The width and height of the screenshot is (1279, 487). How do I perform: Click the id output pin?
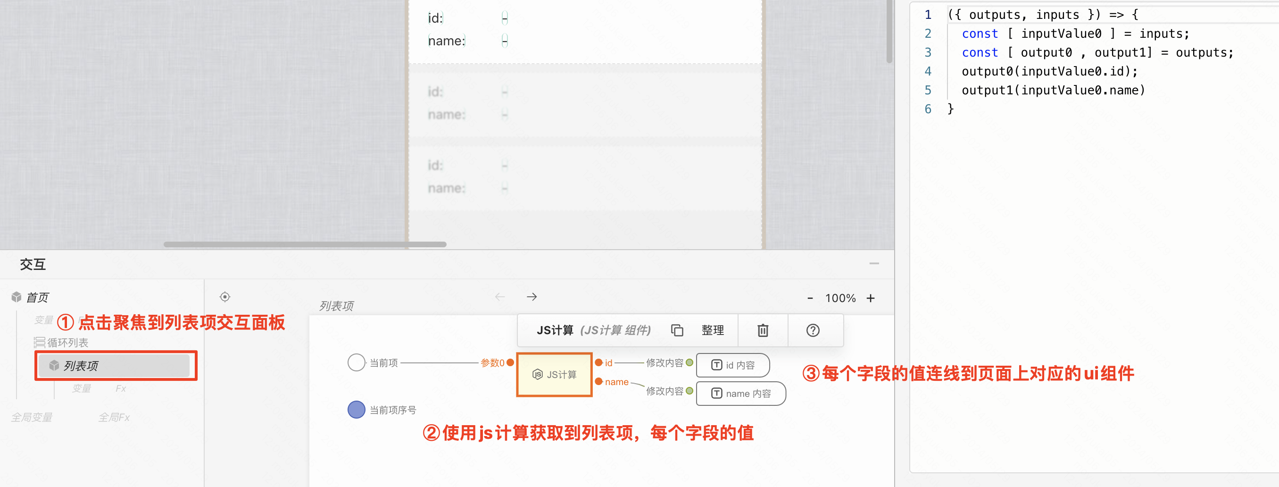coord(599,362)
